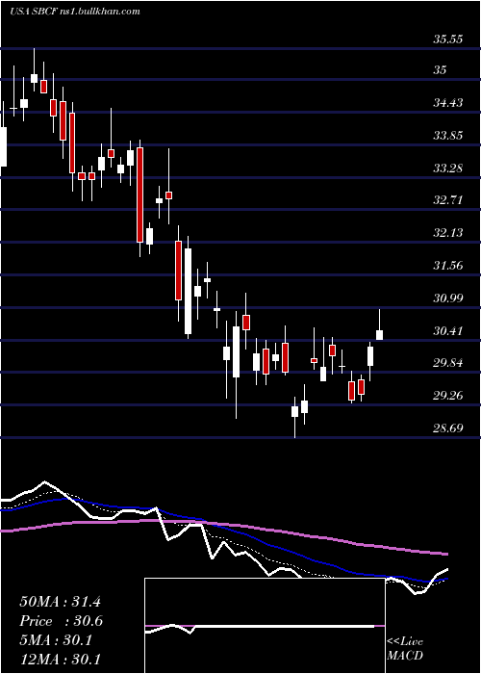Click the 50MA : 31.4 readout
Image resolution: width=481 pixels, height=674 pixels.
60,602
